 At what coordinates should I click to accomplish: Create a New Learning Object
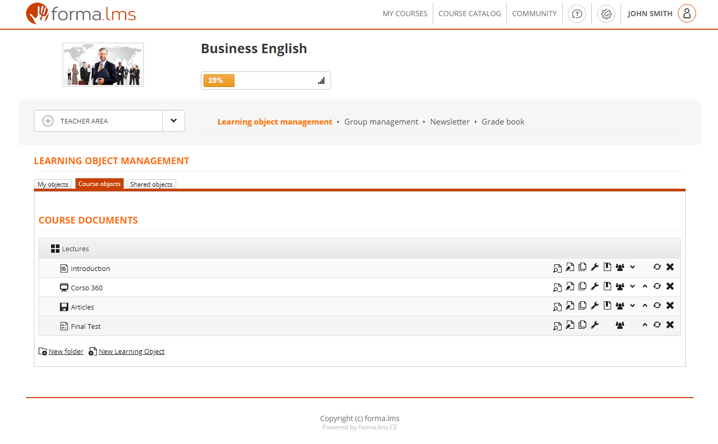pos(131,351)
